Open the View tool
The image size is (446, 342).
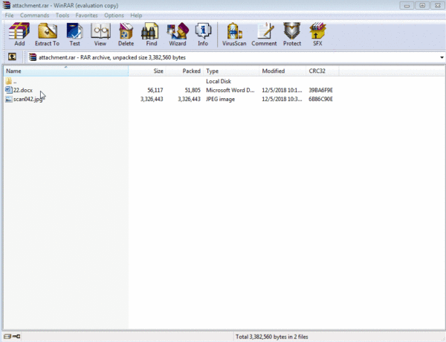[100, 34]
